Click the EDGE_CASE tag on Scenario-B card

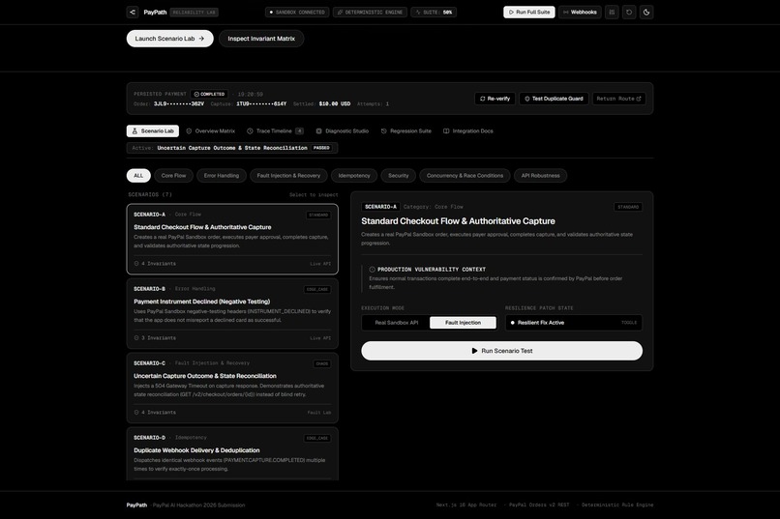pos(317,290)
